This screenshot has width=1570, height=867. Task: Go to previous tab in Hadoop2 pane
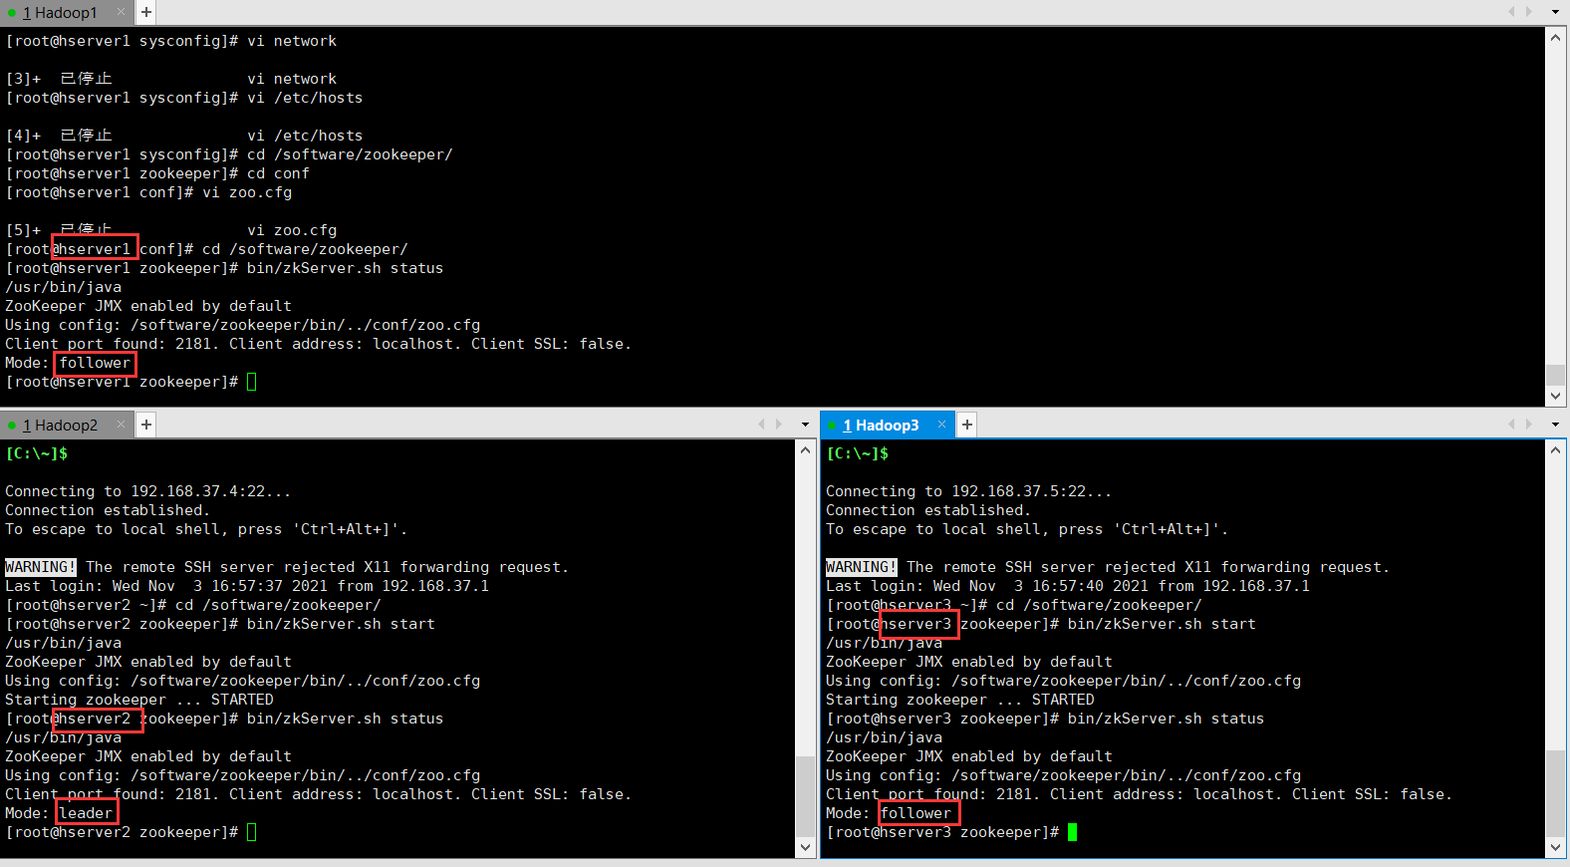761,425
